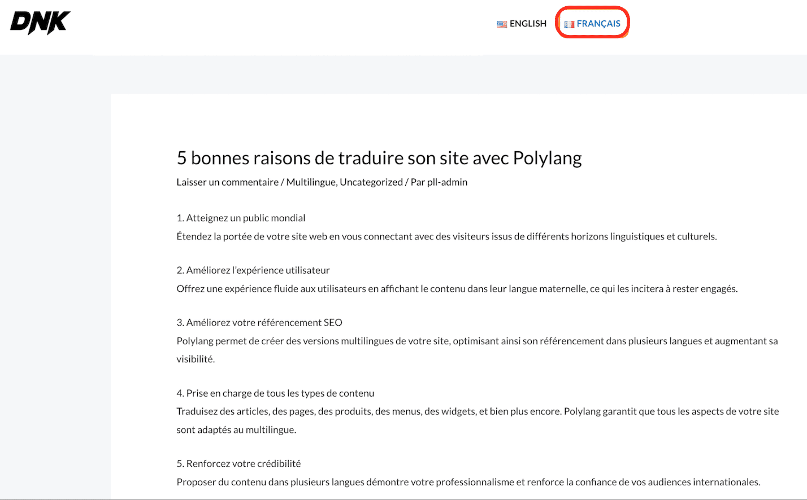The height and width of the screenshot is (500, 807).
Task: Open the Laisser un commentaire link
Action: pyautogui.click(x=227, y=182)
